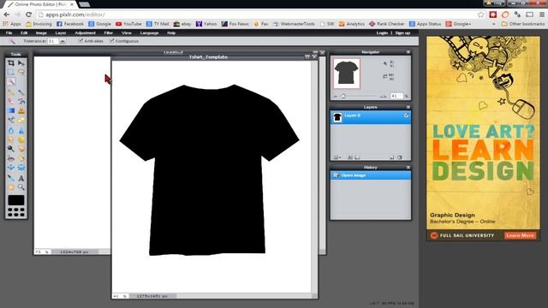Click Learn More button in the ad

520,235
